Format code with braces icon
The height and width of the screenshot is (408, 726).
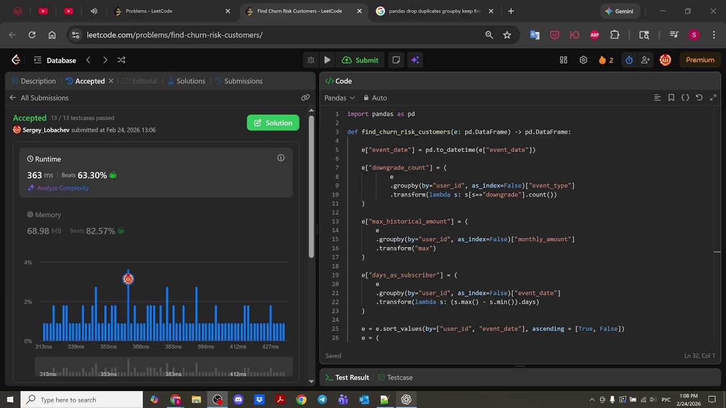click(x=685, y=98)
